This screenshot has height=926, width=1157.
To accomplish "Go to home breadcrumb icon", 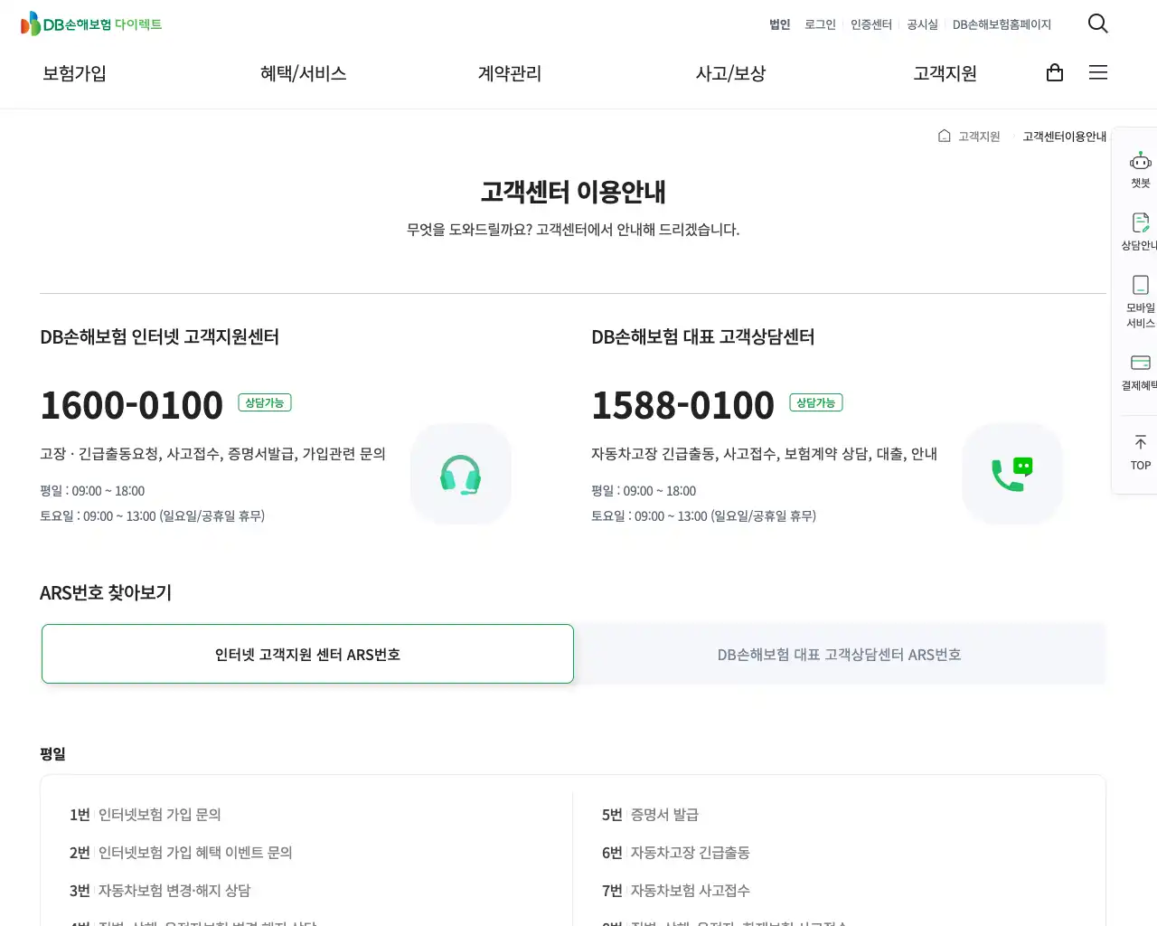I will pyautogui.click(x=944, y=136).
